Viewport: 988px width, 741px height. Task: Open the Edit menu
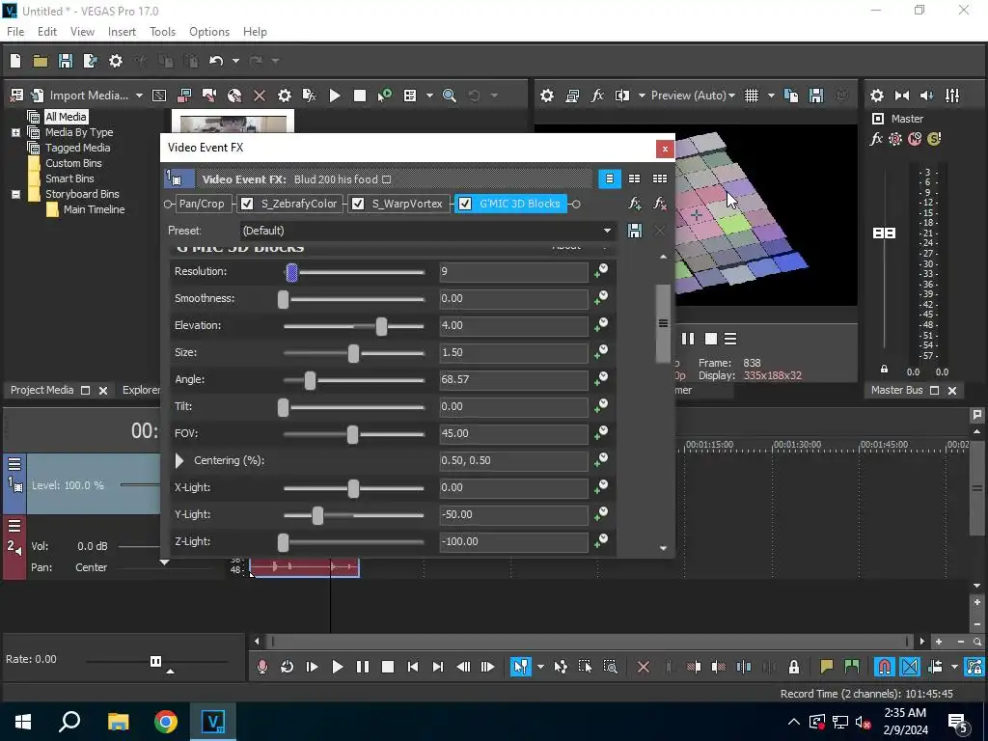pyautogui.click(x=47, y=32)
